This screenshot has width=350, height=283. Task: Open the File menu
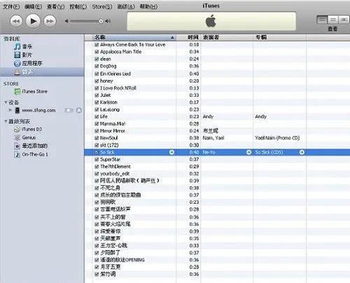pyautogui.click(x=11, y=6)
